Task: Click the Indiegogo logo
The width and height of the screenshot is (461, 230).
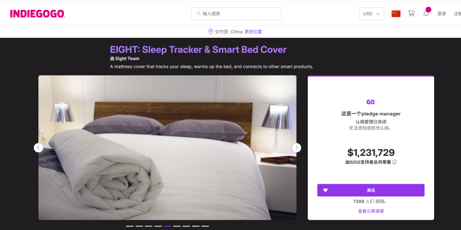Action: 37,14
